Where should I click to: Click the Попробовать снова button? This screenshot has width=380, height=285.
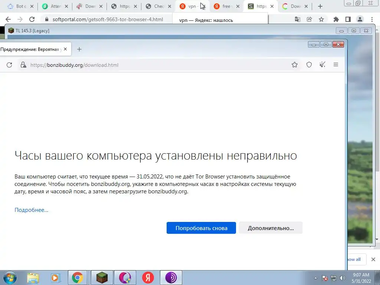[201, 228]
